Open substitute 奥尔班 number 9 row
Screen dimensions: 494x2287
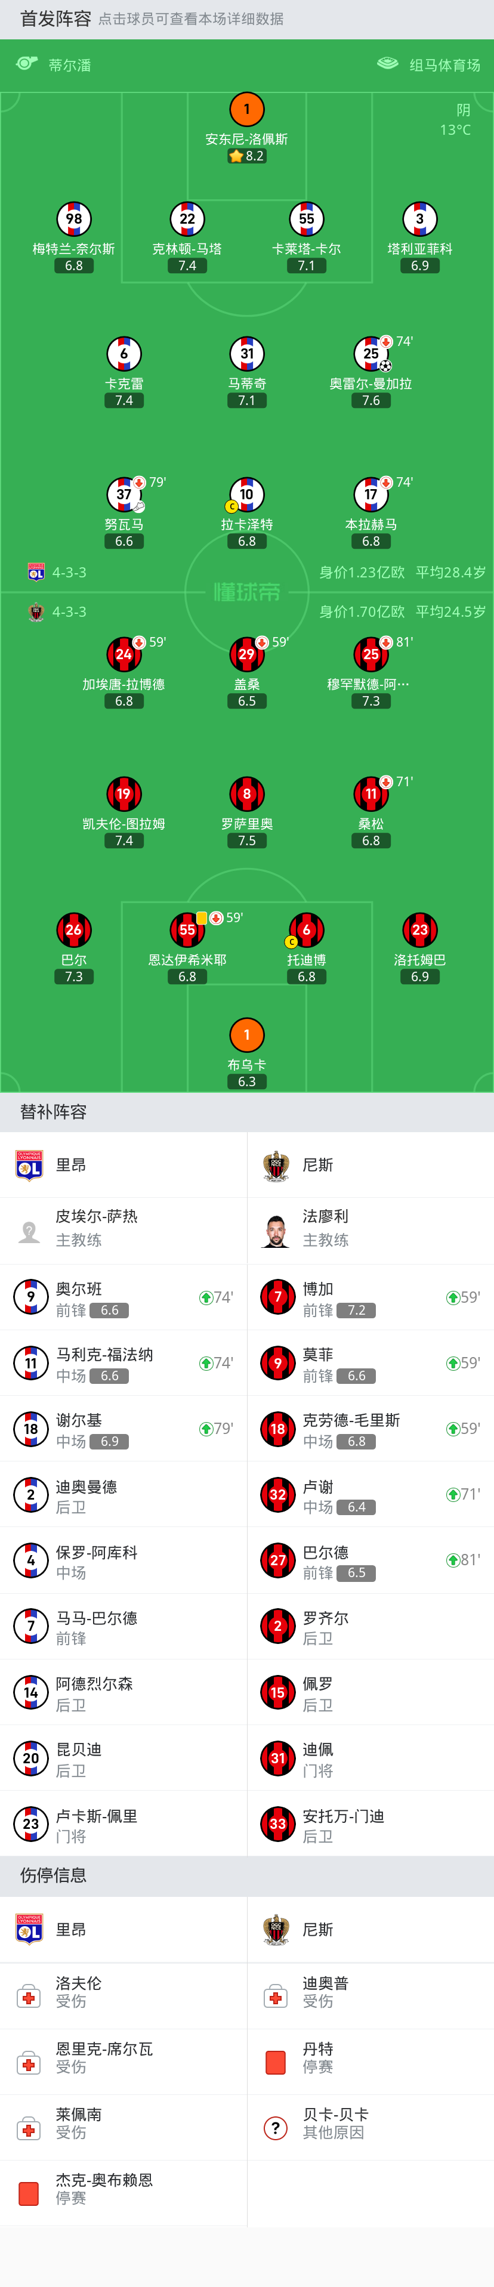point(123,1297)
